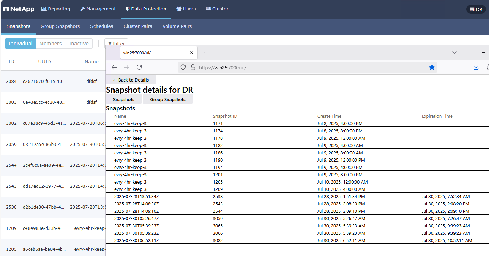Open the Users menu
The height and width of the screenshot is (256, 489).
[186, 9]
